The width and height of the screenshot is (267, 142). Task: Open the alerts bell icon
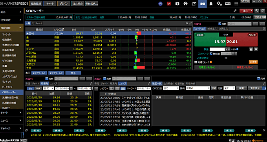point(211,4)
